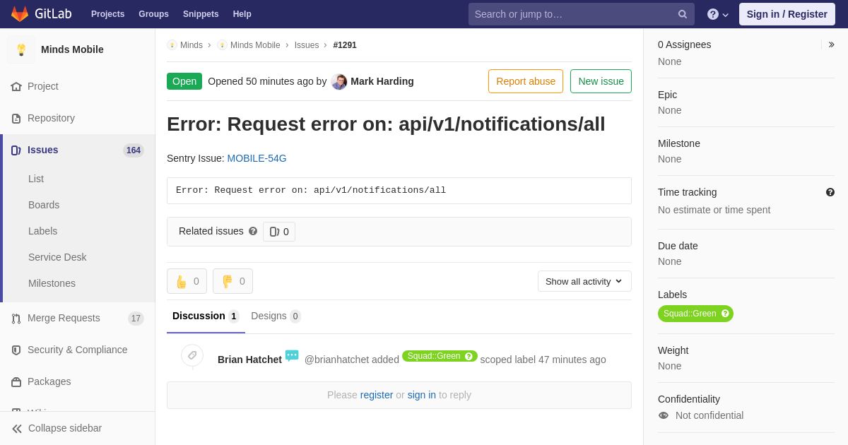
Task: Click the Project house icon
Action: [x=16, y=87]
